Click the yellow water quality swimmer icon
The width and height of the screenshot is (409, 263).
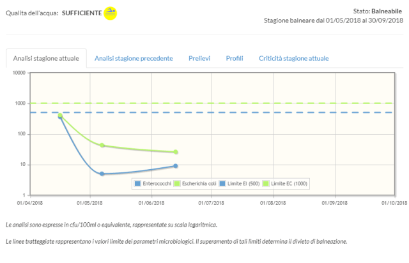111,13
